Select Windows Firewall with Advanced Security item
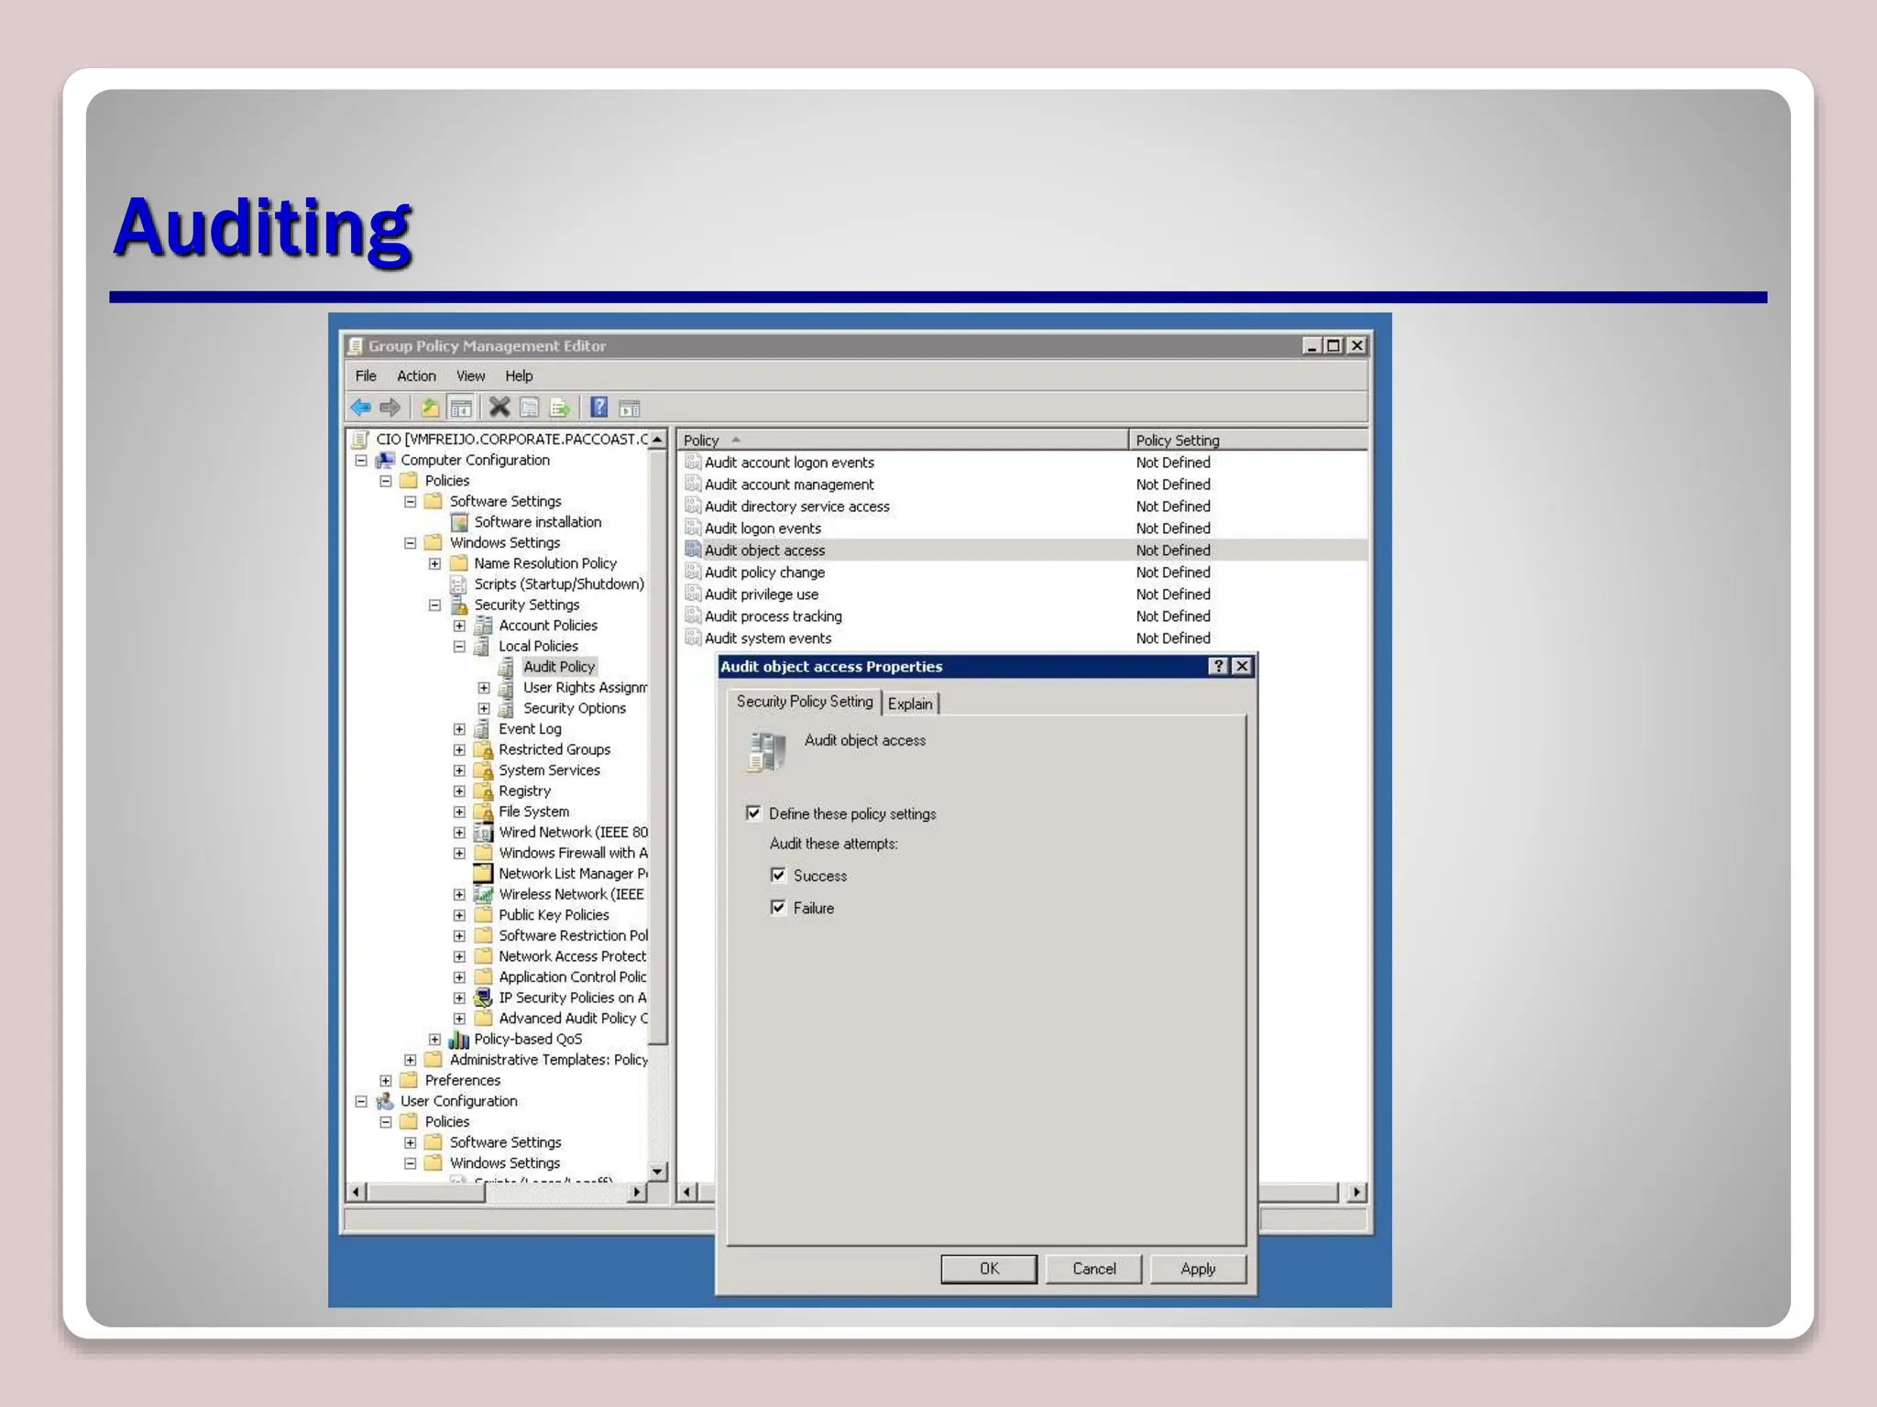Image resolution: width=1877 pixels, height=1407 pixels. pos(573,853)
